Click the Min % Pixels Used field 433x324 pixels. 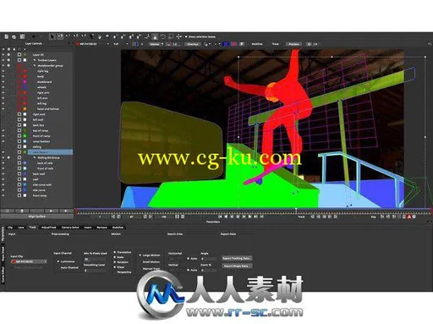click(95, 259)
